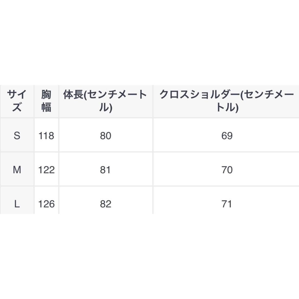Click the トル) text in shoulder header

tap(227, 107)
